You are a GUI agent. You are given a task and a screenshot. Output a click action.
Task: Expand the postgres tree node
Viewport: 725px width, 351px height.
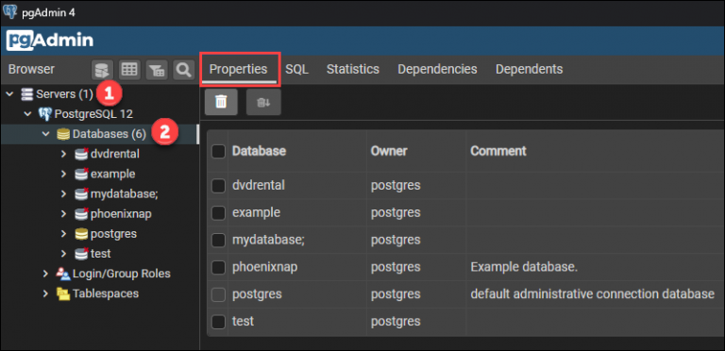click(64, 234)
